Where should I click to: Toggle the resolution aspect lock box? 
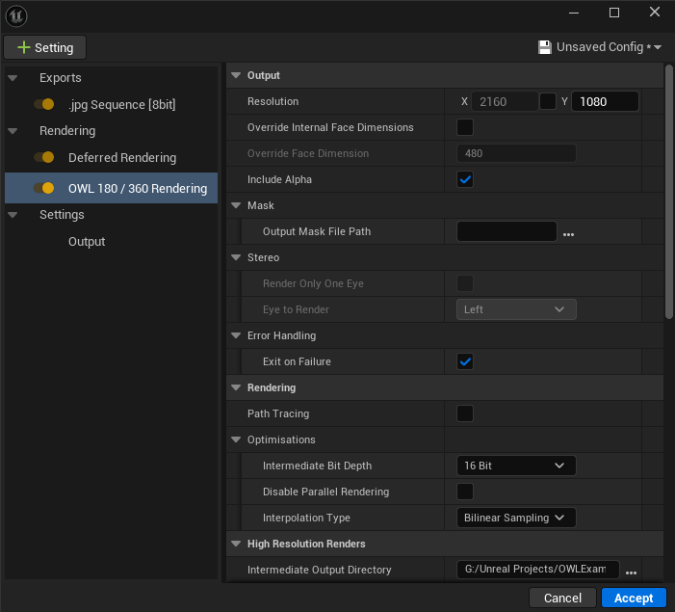(548, 101)
